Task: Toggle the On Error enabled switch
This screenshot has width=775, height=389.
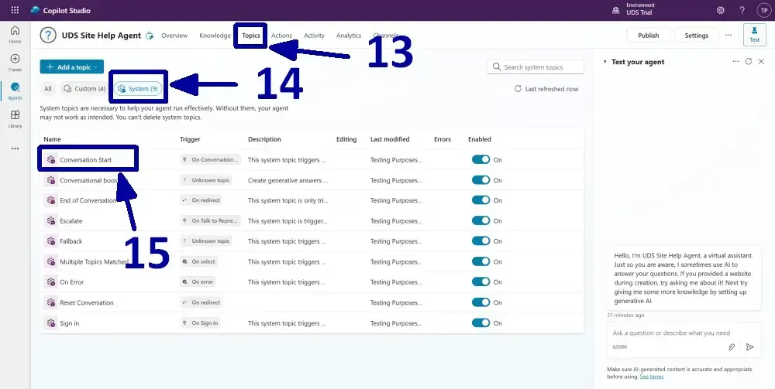Action: 480,282
